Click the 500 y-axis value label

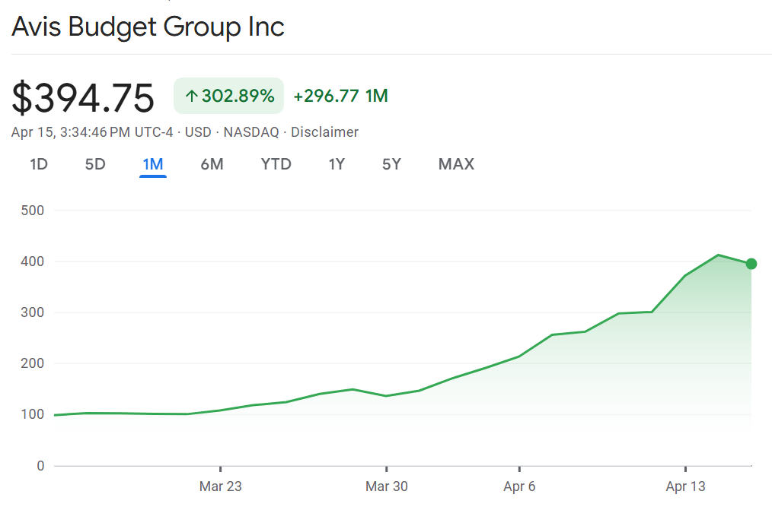coord(34,211)
